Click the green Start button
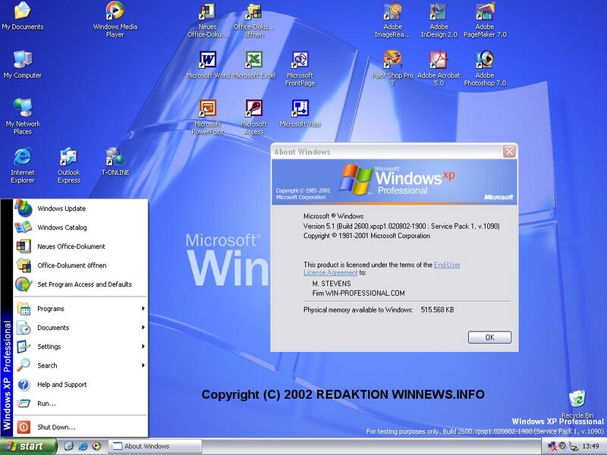 28,446
